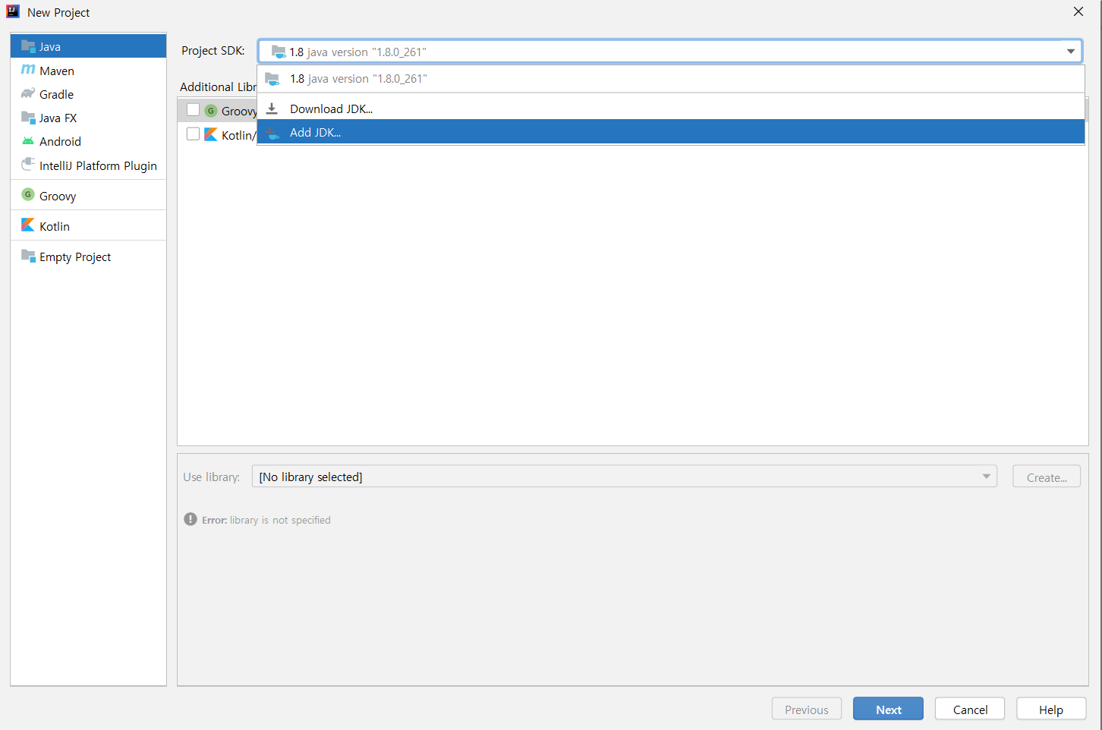Viewport: 1102px width, 730px height.
Task: Select Java project type
Action: pos(88,46)
